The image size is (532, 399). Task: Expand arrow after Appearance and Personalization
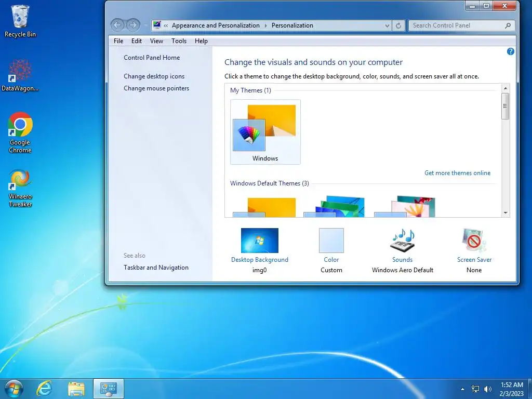[265, 25]
